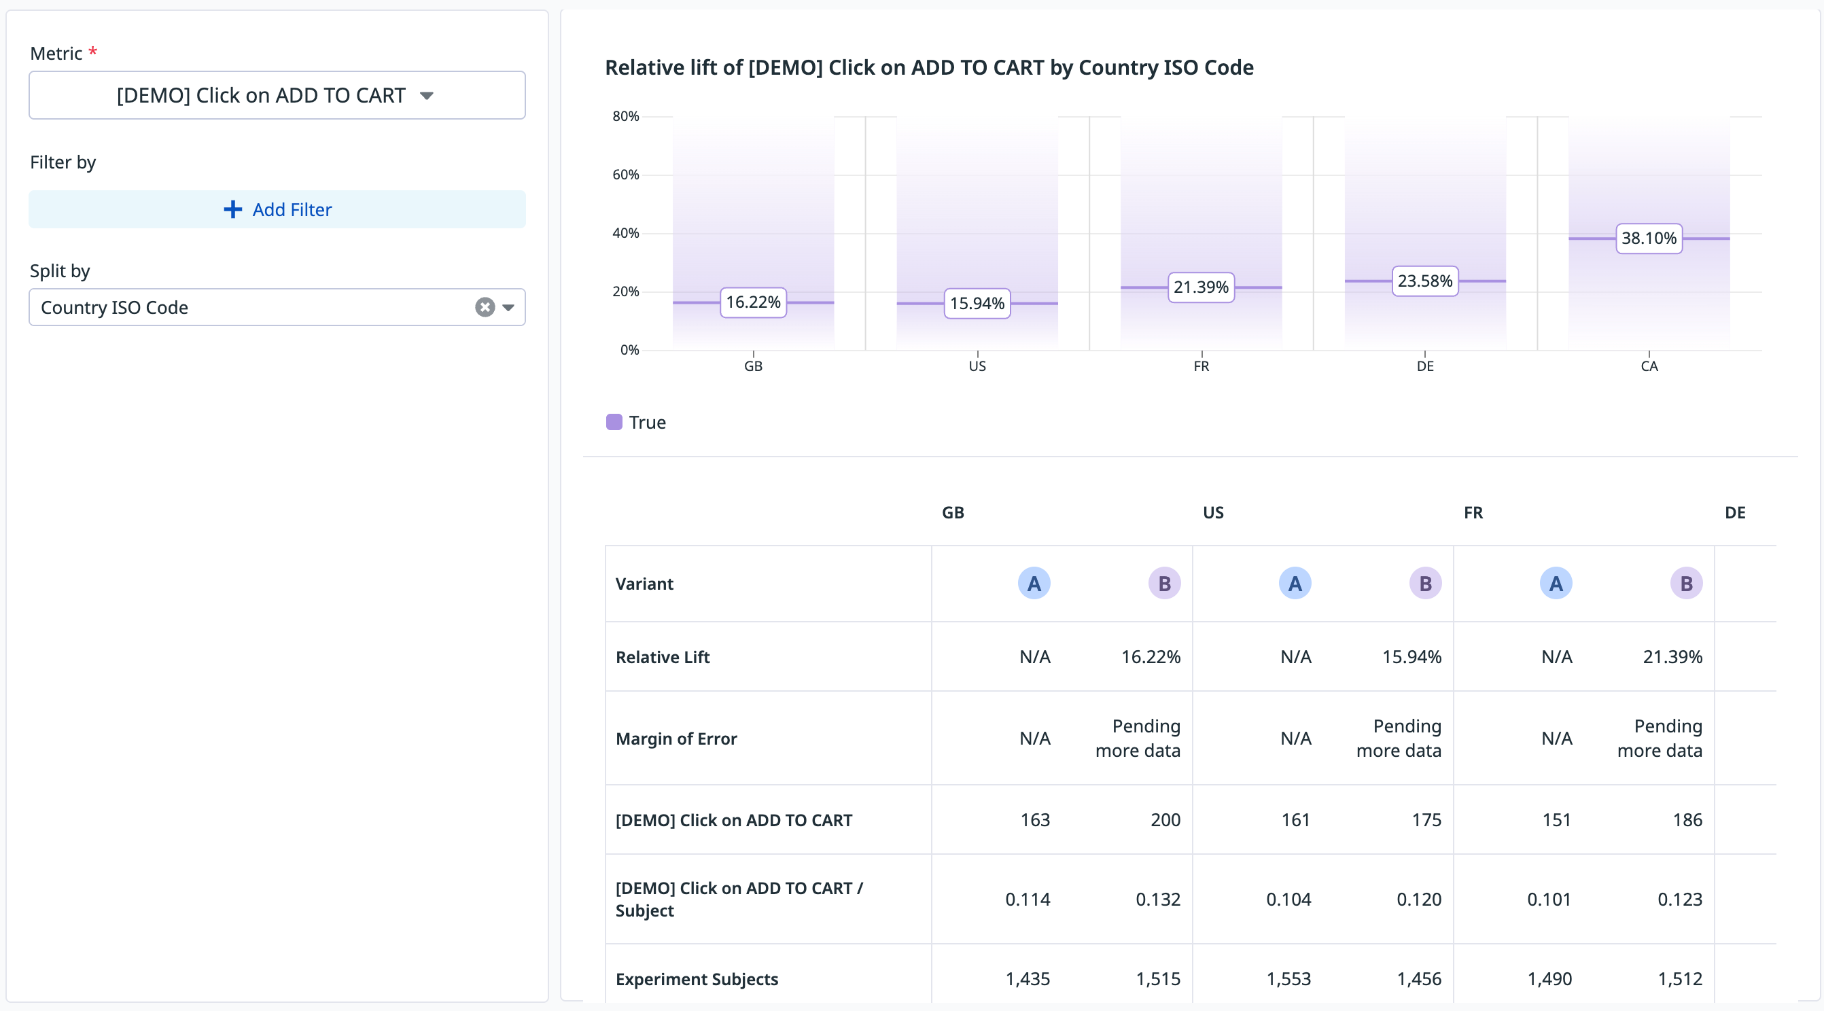Viewport: 1824px width, 1011px height.
Task: Click variant A badge under US
Action: tap(1294, 584)
